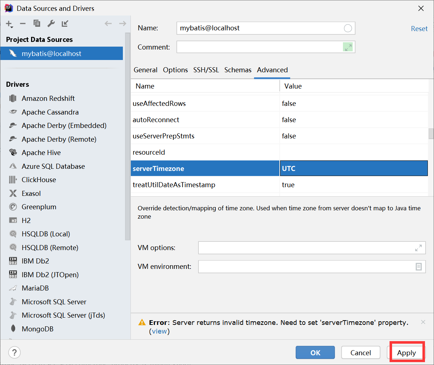Select the Advanced tab
Image resolution: width=434 pixels, height=365 pixels.
point(272,70)
